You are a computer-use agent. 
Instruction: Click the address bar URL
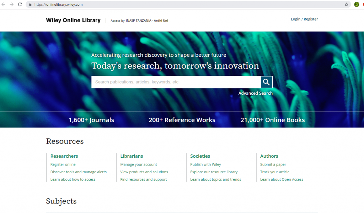pyautogui.click(x=59, y=4)
